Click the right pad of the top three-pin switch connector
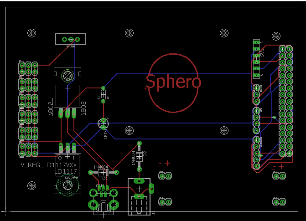 point(77,39)
